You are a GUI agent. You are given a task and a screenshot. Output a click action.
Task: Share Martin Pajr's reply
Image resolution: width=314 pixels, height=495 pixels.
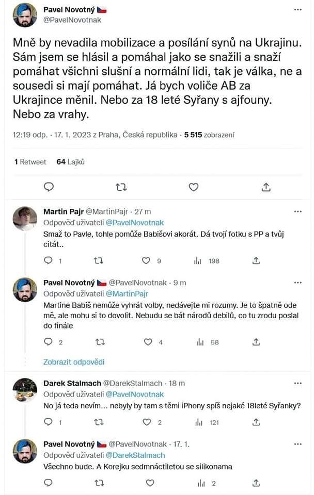click(x=256, y=261)
